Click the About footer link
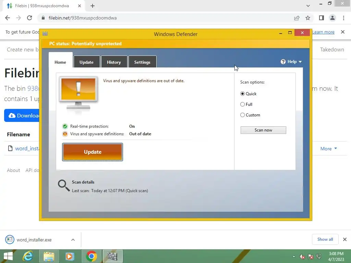 coord(13,171)
